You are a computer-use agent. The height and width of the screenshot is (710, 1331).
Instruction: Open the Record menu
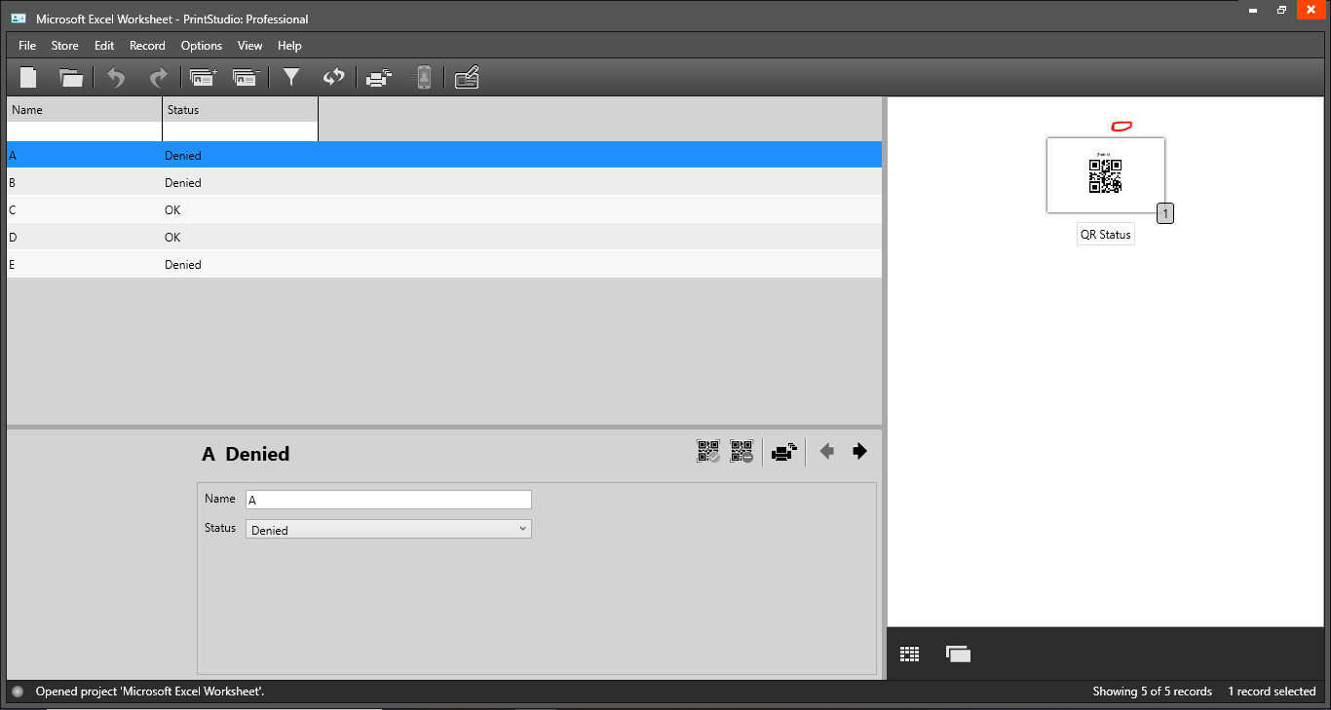(147, 45)
